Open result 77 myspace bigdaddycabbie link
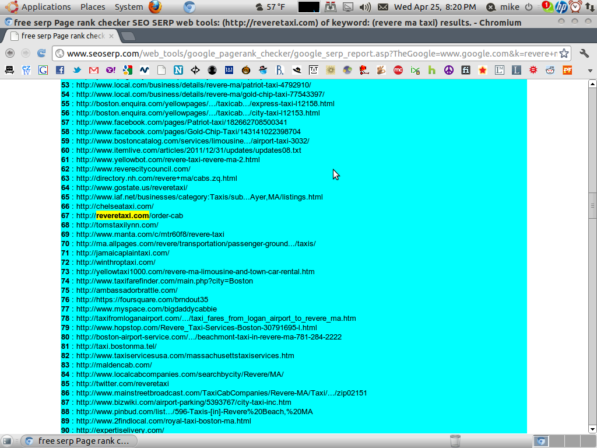This screenshot has height=448, width=597. coord(146,309)
